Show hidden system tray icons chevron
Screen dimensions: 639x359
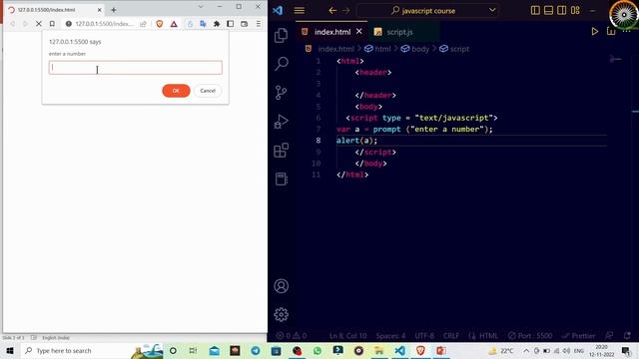coord(526,350)
